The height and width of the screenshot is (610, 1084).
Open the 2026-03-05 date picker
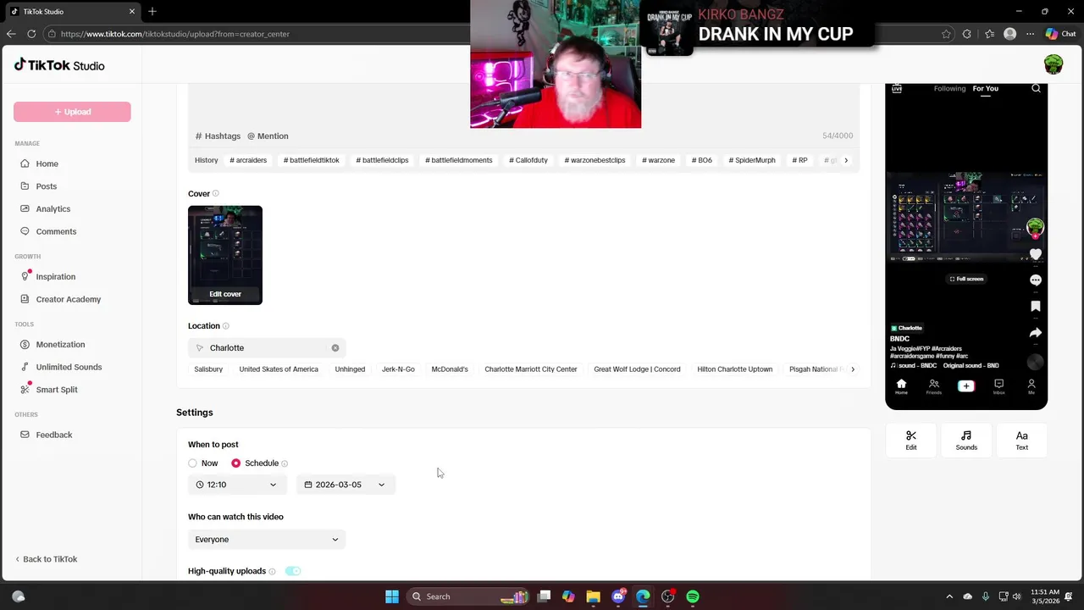pos(346,485)
